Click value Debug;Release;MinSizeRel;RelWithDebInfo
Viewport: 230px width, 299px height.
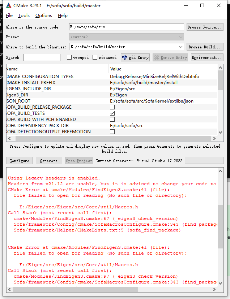pyautogui.click(x=154, y=77)
